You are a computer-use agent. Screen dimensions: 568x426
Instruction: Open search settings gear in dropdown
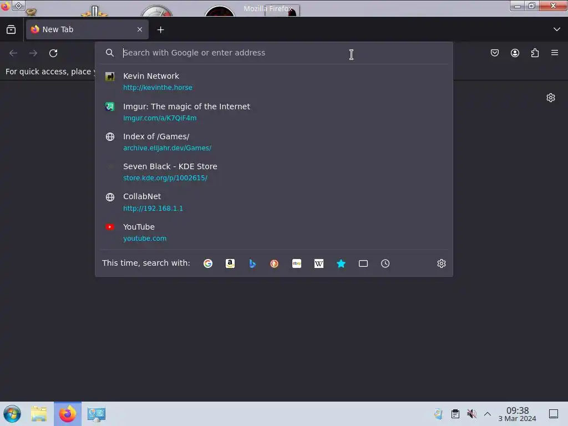click(441, 263)
